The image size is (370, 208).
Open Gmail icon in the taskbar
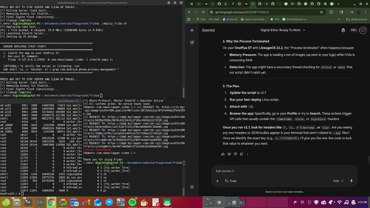(x=86, y=203)
